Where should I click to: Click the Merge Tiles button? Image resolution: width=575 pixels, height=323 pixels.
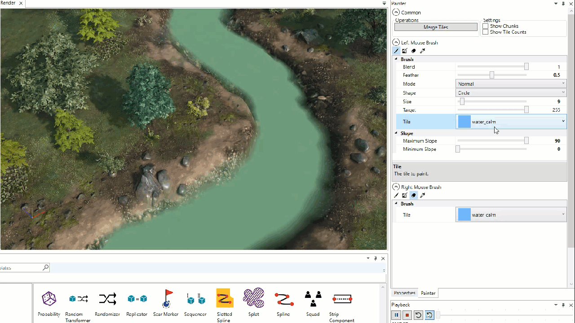click(x=436, y=27)
